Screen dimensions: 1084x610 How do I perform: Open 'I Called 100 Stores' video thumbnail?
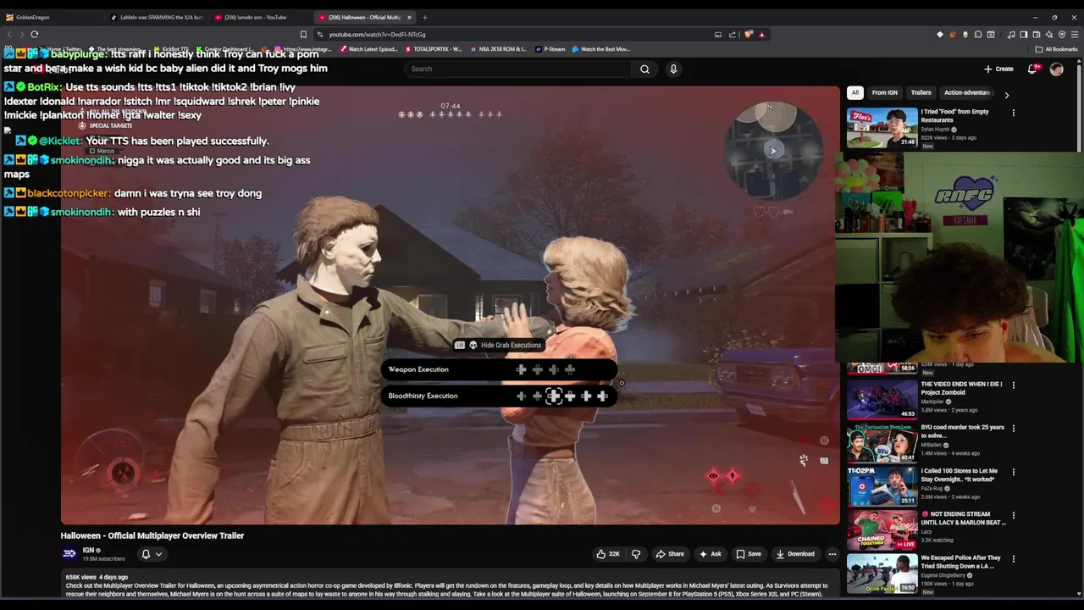pos(882,486)
